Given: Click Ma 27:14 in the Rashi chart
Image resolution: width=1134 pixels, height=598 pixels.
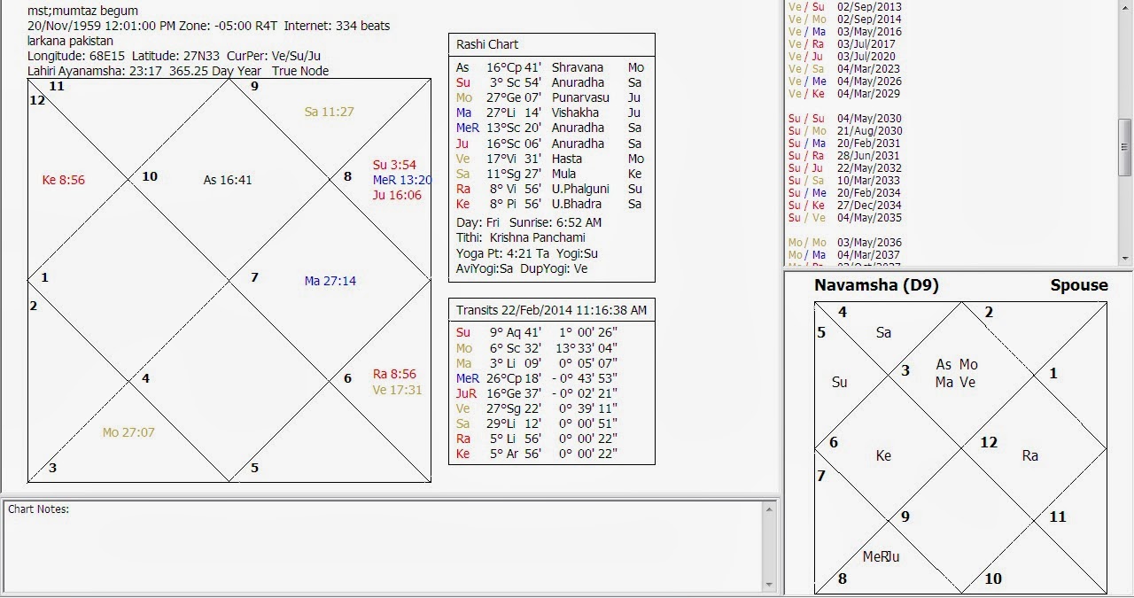Looking at the screenshot, I should (330, 281).
